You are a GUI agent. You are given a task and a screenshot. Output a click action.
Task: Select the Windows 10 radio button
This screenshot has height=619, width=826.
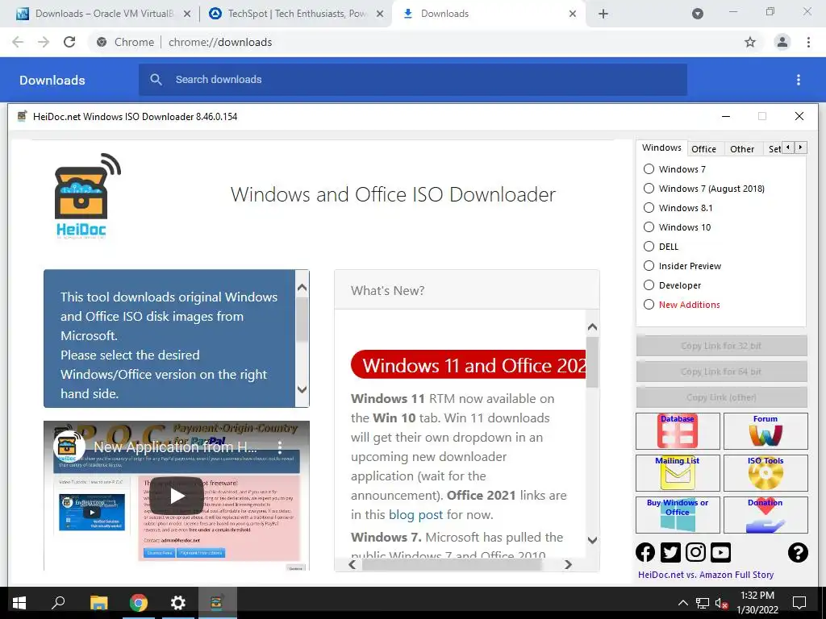click(649, 226)
